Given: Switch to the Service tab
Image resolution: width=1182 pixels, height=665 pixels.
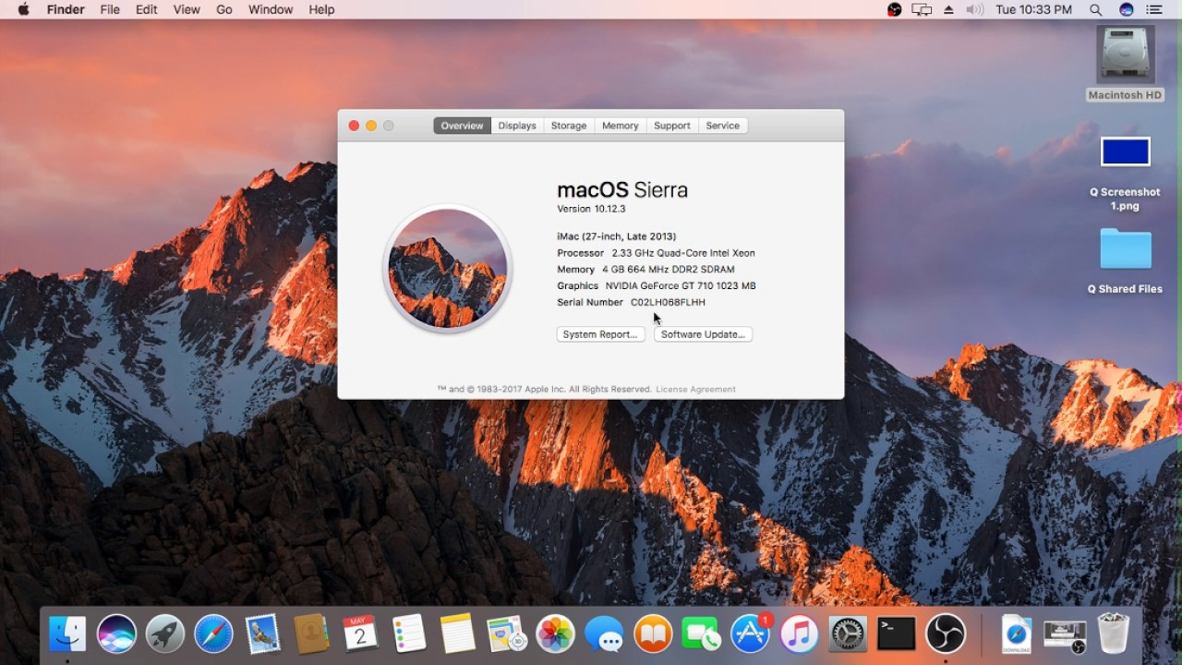Looking at the screenshot, I should (723, 126).
